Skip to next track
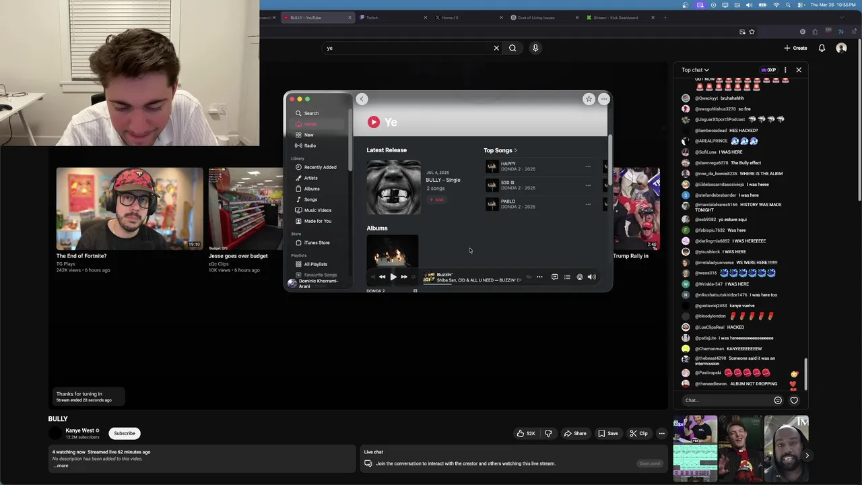The width and height of the screenshot is (862, 485). coord(404,277)
